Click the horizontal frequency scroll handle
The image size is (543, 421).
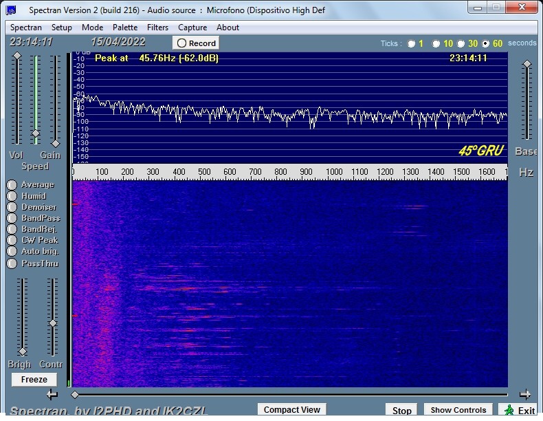pos(75,395)
